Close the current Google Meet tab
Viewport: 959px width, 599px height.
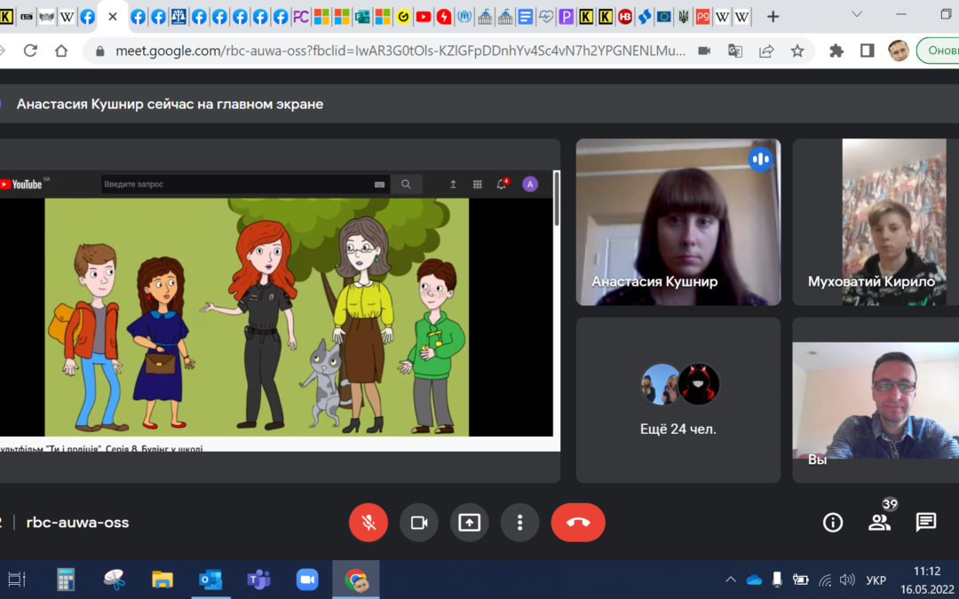[x=113, y=17]
